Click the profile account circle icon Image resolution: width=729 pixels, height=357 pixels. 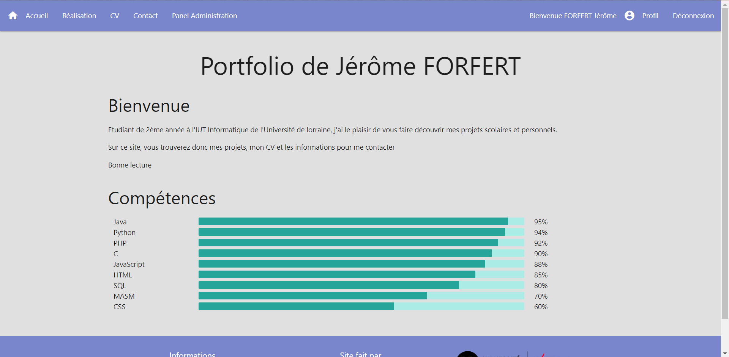(629, 16)
